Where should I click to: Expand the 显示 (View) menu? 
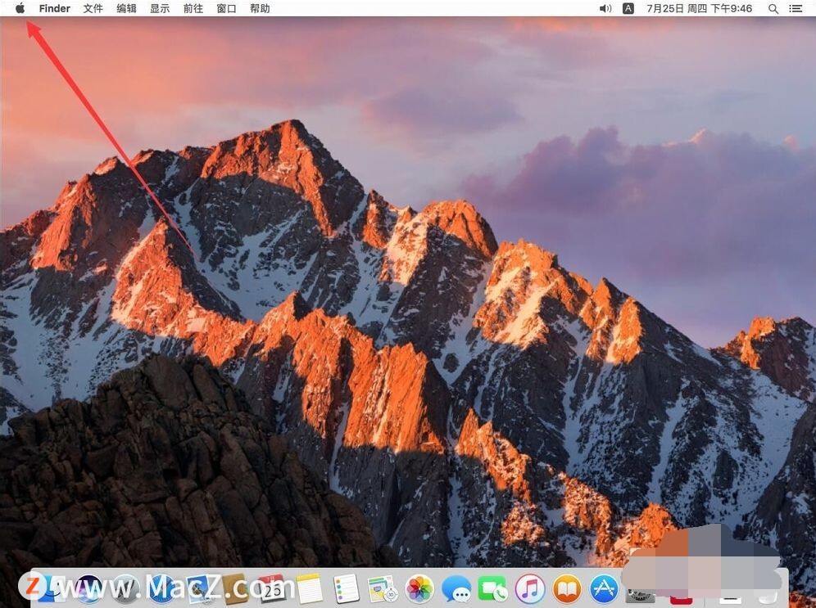(x=160, y=8)
